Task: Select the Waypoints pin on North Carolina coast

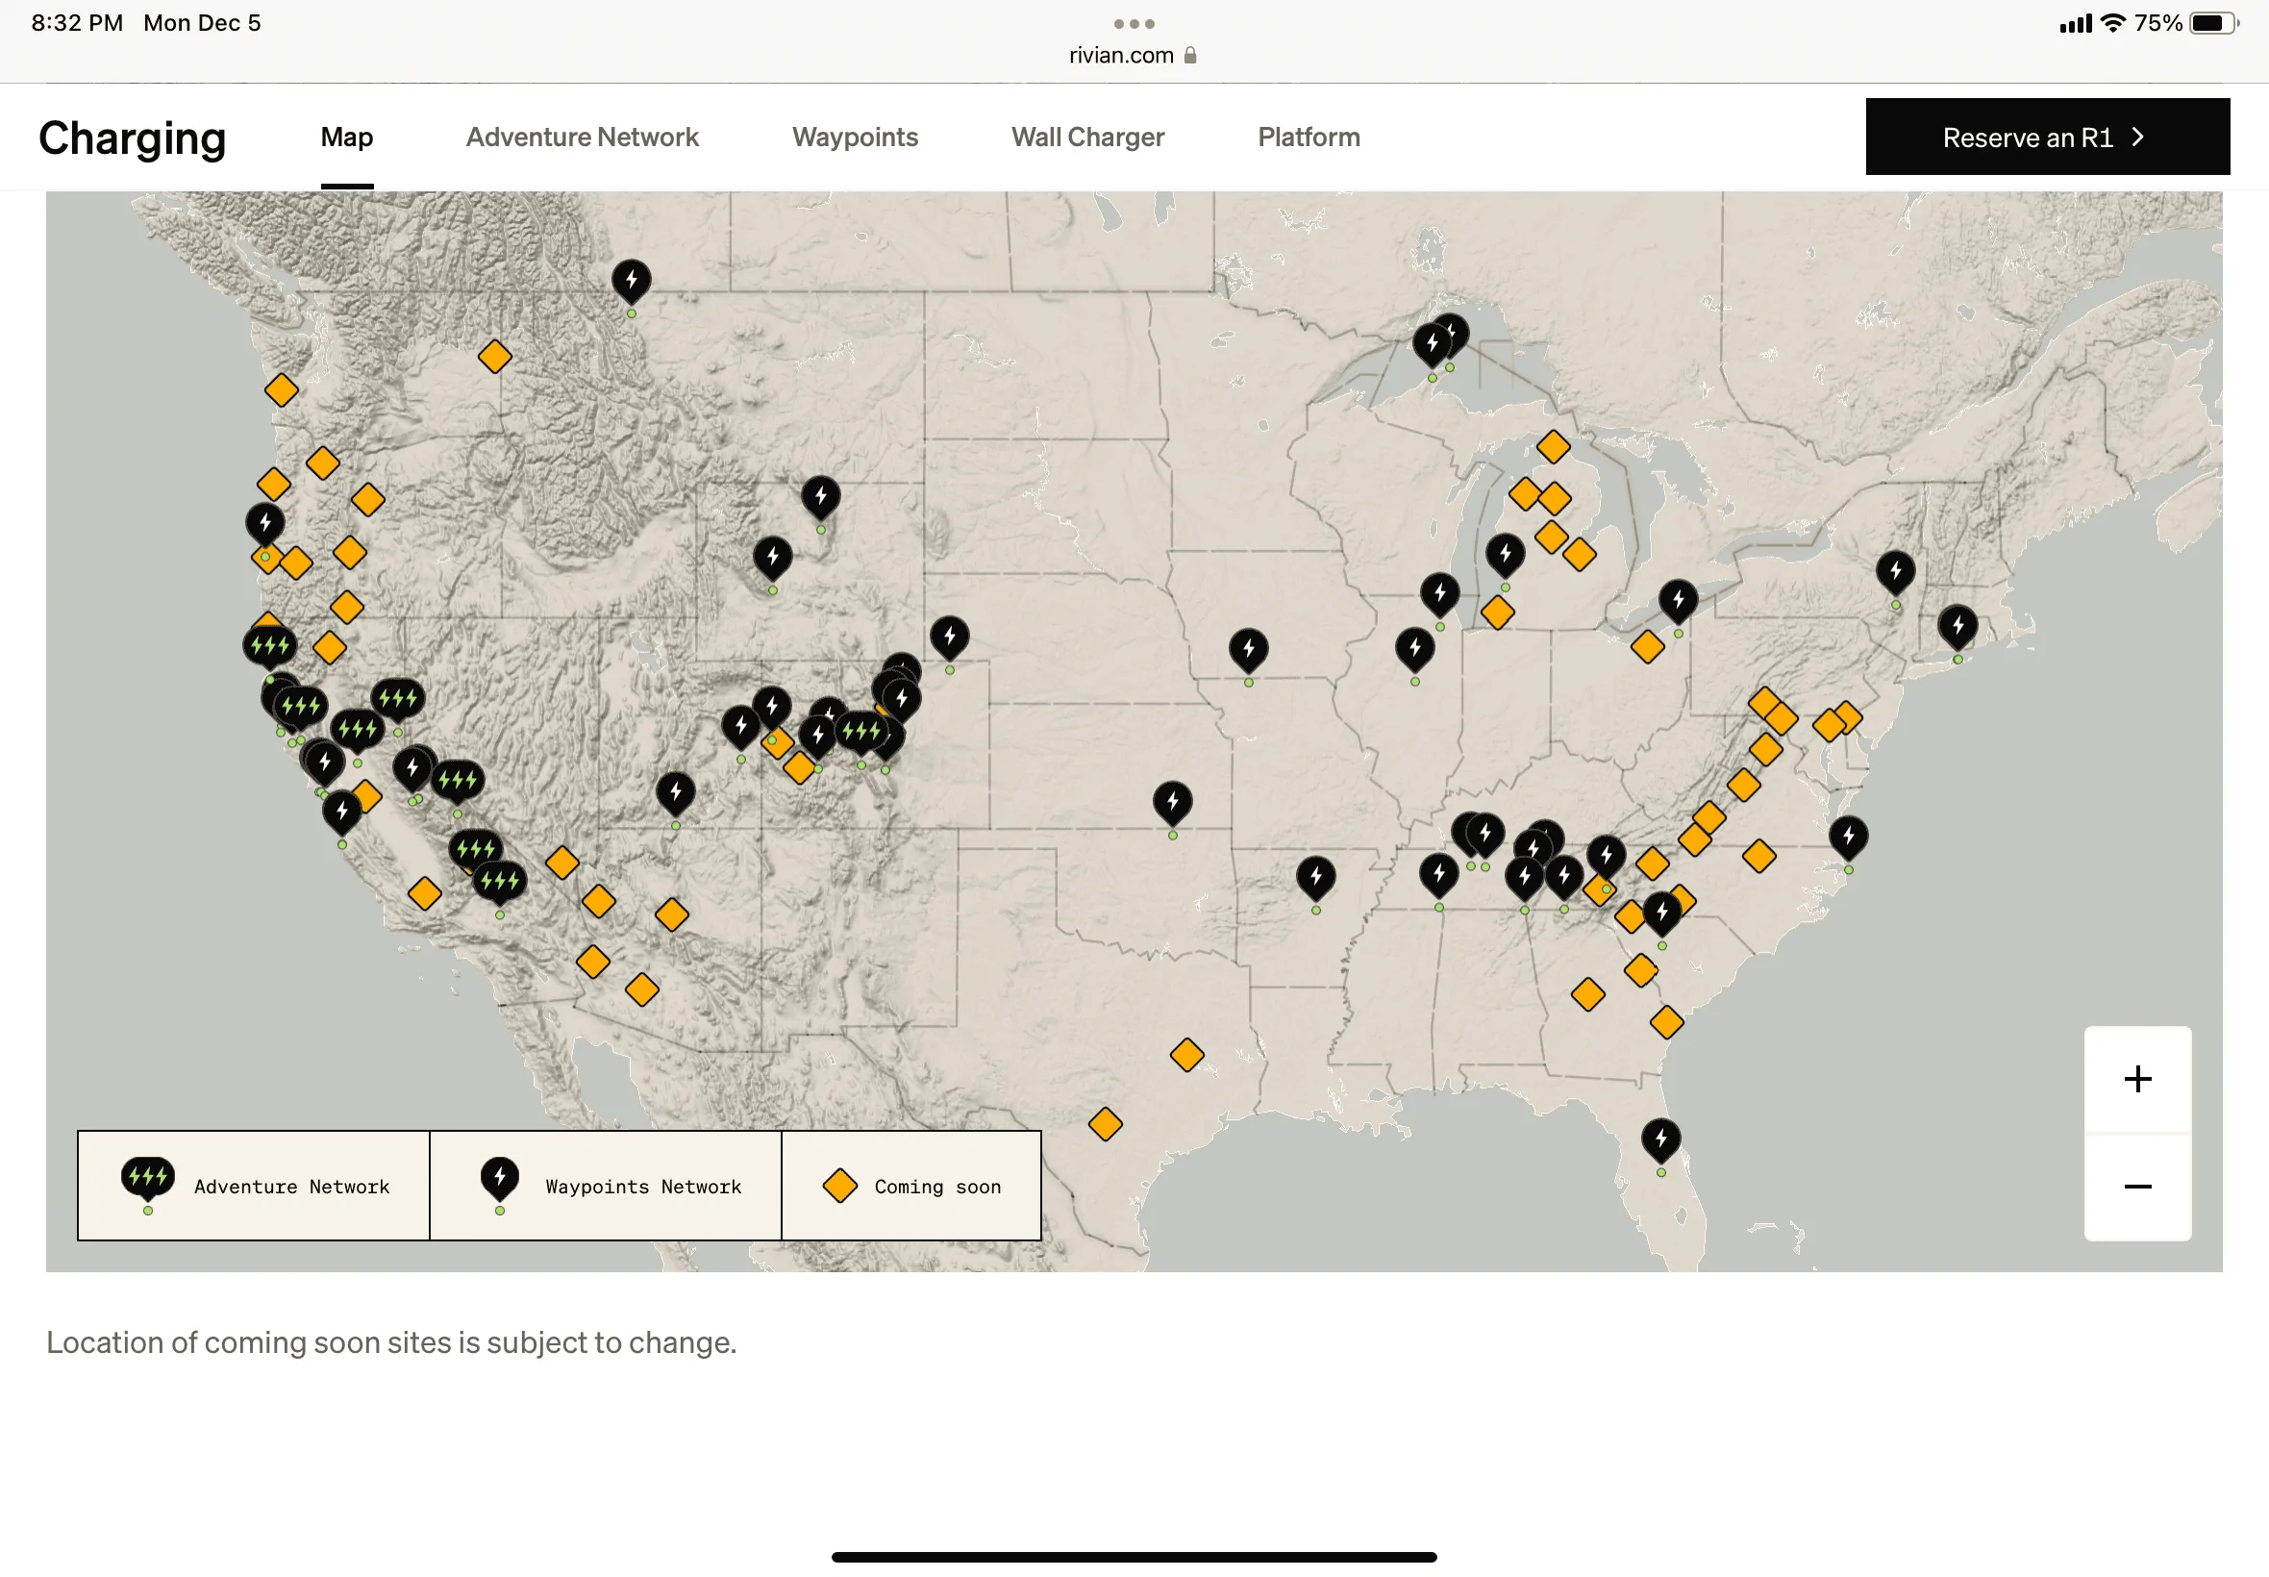Action: point(1848,838)
